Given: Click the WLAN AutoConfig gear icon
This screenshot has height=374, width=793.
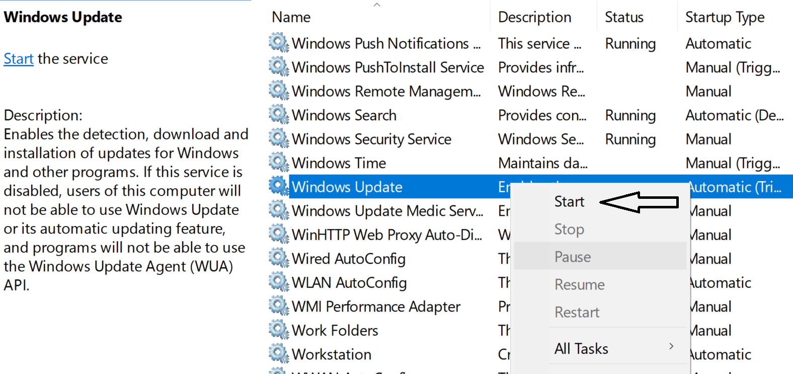Looking at the screenshot, I should pyautogui.click(x=279, y=282).
